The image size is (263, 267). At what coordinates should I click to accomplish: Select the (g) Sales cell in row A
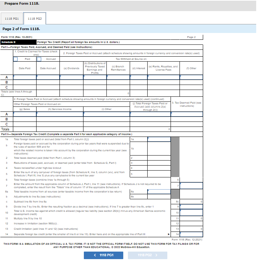(x=25, y=114)
